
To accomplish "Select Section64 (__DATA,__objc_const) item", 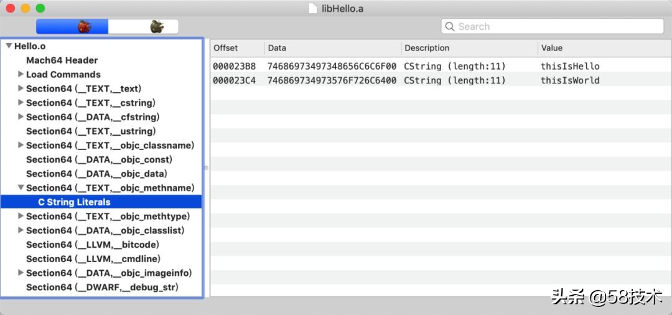I will pos(99,159).
